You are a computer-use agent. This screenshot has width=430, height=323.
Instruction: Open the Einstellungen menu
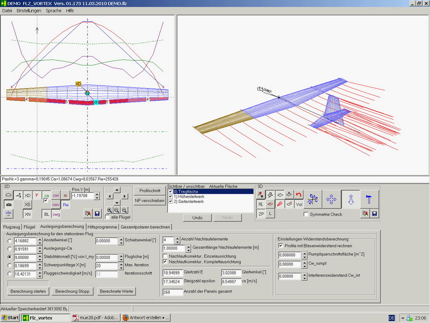click(28, 11)
